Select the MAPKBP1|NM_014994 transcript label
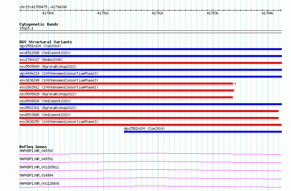Image resolution: width=291 pixels, height=191 pixels. [36, 175]
